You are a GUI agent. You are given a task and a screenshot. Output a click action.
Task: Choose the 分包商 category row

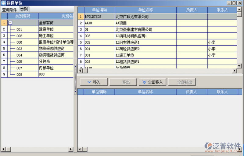(44, 61)
